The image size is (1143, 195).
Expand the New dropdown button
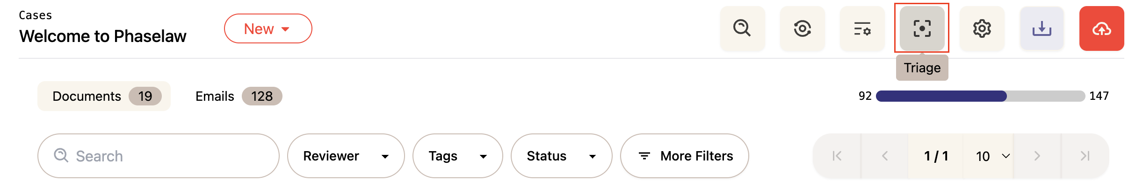tap(268, 28)
